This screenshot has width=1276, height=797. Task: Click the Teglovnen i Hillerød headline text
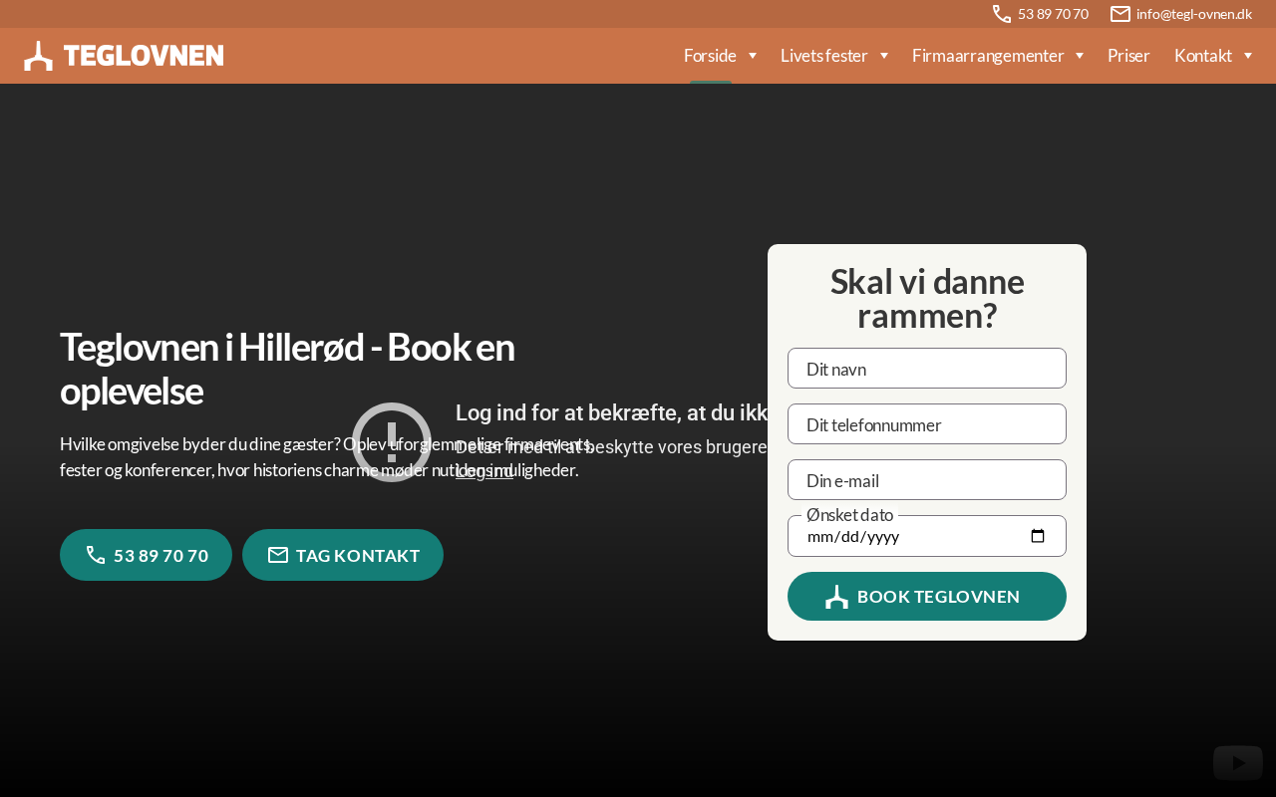(x=287, y=369)
